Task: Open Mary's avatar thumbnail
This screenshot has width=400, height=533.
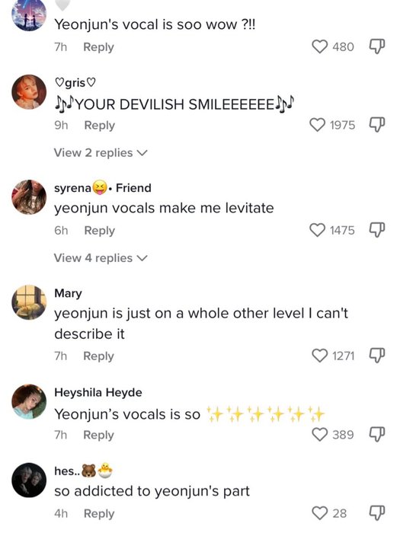Action: point(29,302)
